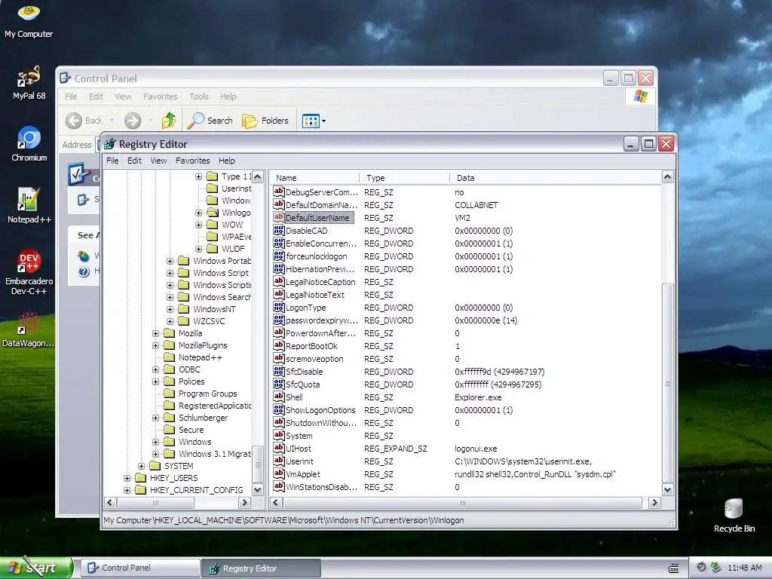This screenshot has height=579, width=772.
Task: Open Embarcadero Dev-C++ desktop icon
Action: pyautogui.click(x=29, y=272)
